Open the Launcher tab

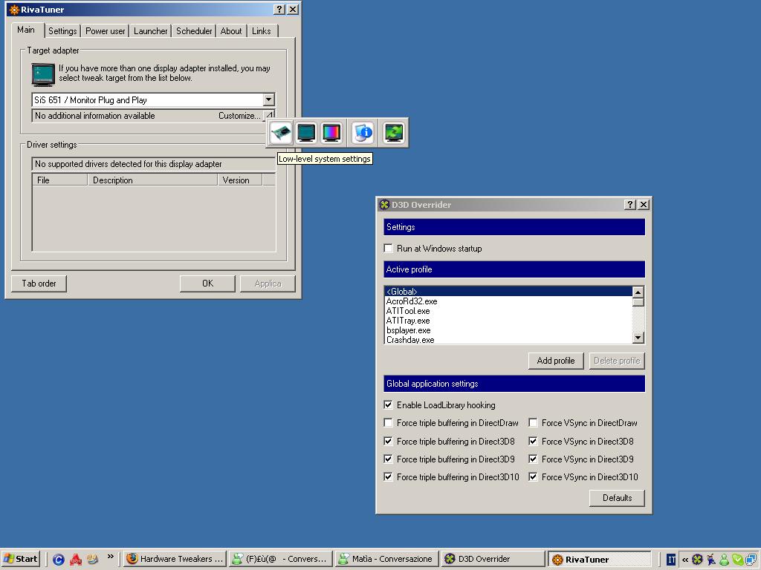click(x=150, y=31)
